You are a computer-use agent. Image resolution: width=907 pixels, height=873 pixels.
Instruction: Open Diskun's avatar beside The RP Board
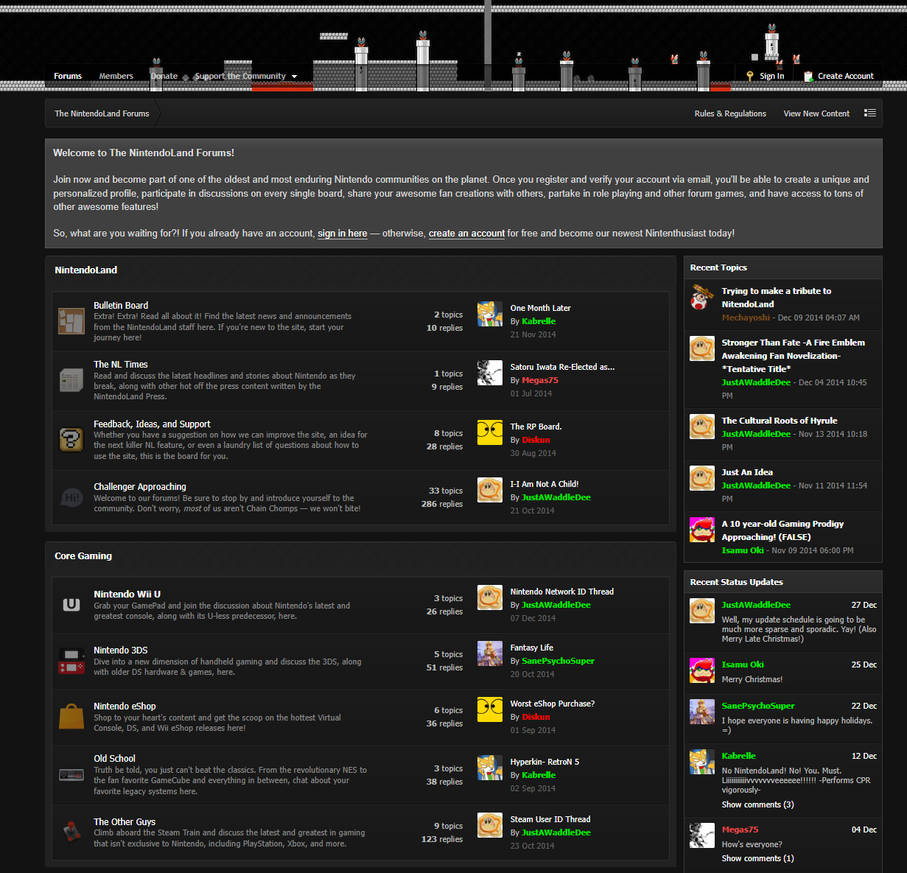490,432
